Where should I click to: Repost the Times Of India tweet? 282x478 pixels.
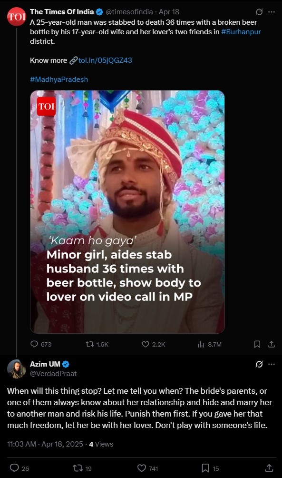[89, 344]
